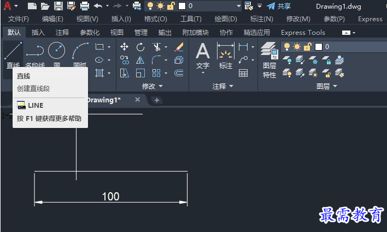Close the Drawing1* tab
The width and height of the screenshot is (387, 232).
click(x=138, y=100)
